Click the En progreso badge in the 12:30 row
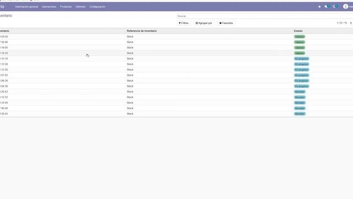The image size is (353, 199). click(x=302, y=70)
